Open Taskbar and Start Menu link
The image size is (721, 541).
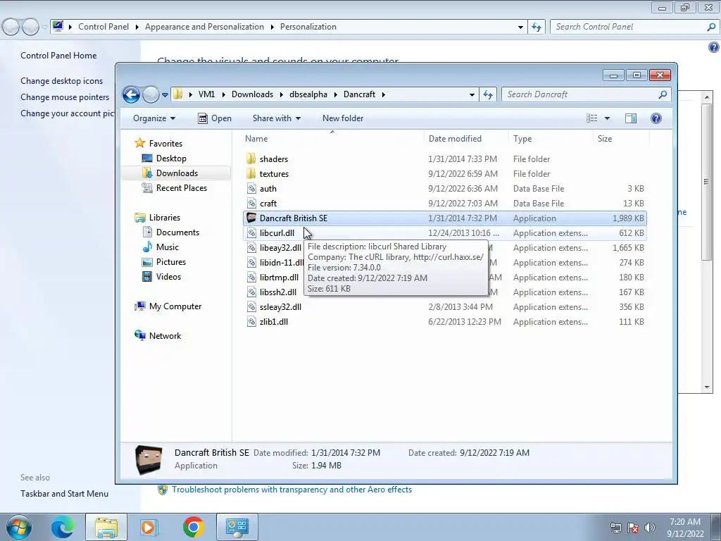coord(64,494)
